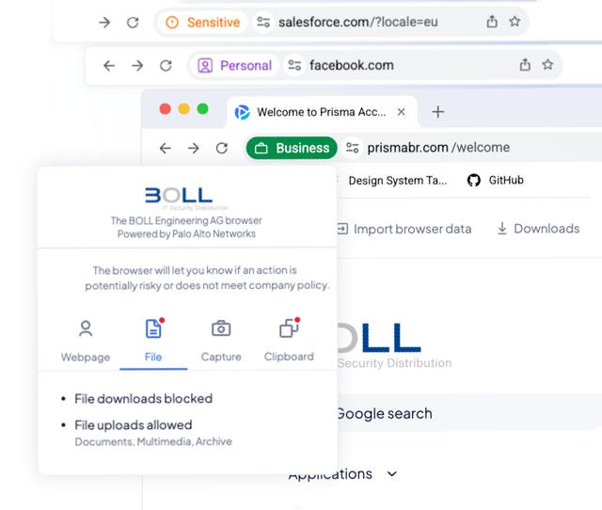The width and height of the screenshot is (602, 510).
Task: Bookmark facebook.com with star icon
Action: [x=547, y=65]
